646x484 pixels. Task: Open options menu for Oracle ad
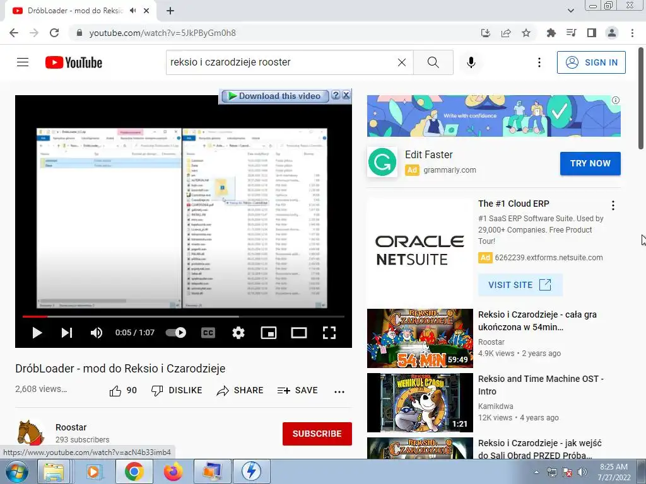click(613, 205)
